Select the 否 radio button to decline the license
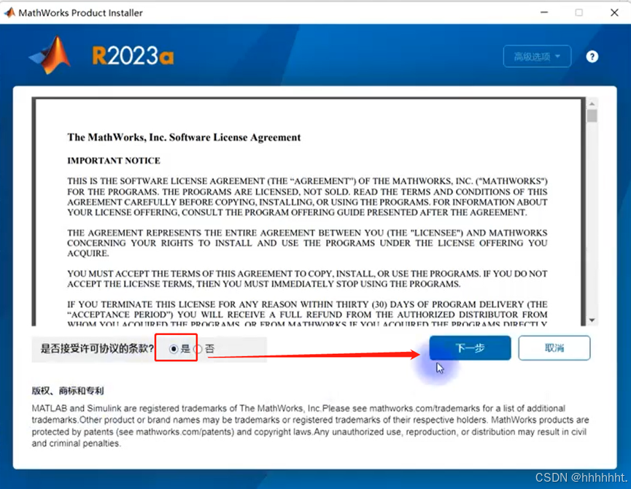This screenshot has height=489, width=631. point(198,349)
